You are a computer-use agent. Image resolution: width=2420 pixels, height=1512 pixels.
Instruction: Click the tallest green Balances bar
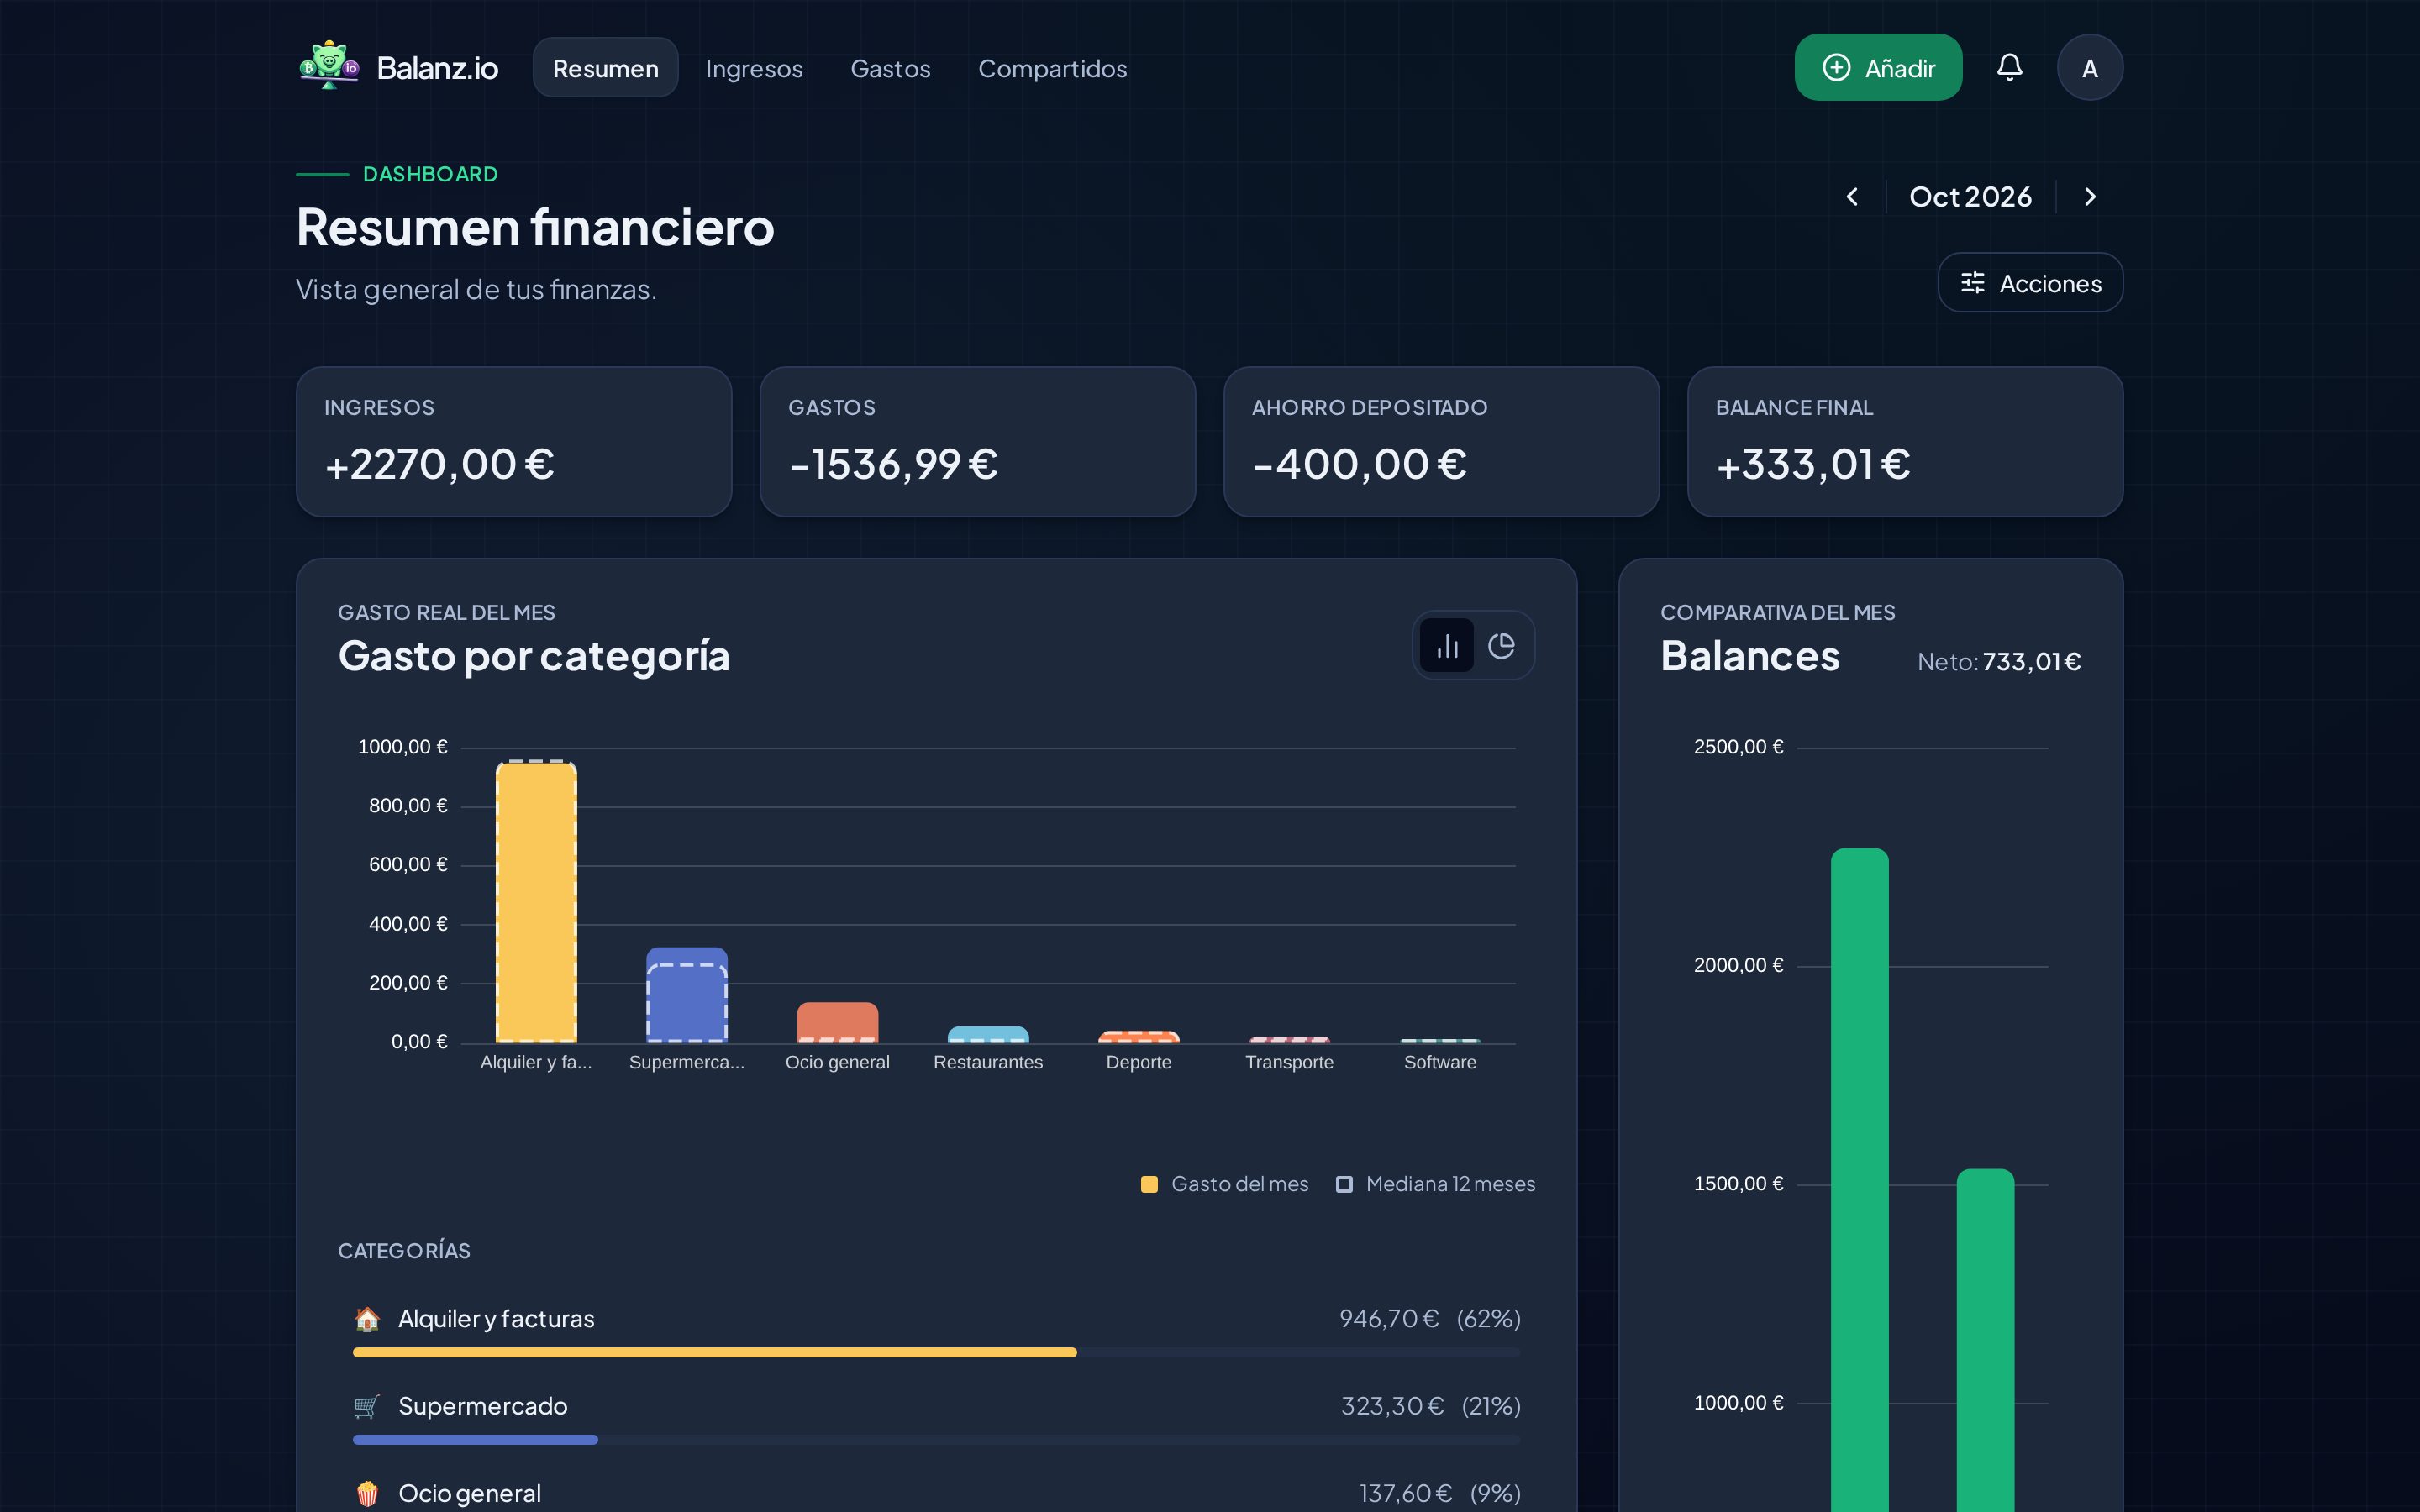[x=1859, y=1180]
